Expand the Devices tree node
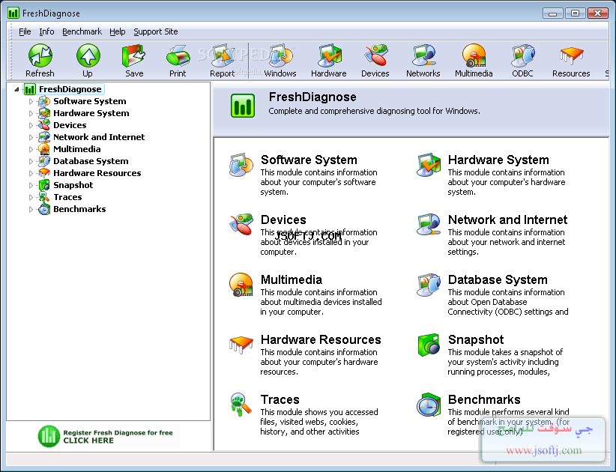Viewport: 616px width, 472px height. click(31, 125)
